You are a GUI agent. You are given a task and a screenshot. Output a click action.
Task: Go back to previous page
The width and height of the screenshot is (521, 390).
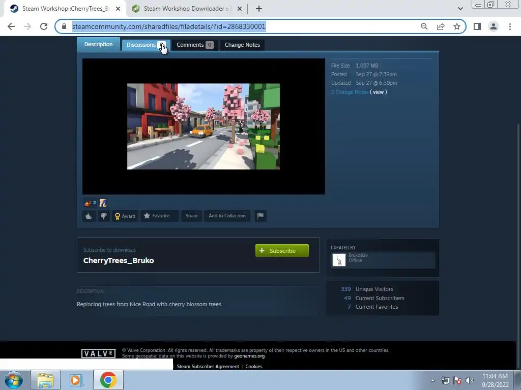(x=11, y=26)
